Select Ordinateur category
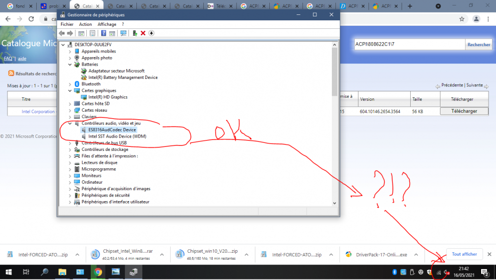 click(x=92, y=182)
